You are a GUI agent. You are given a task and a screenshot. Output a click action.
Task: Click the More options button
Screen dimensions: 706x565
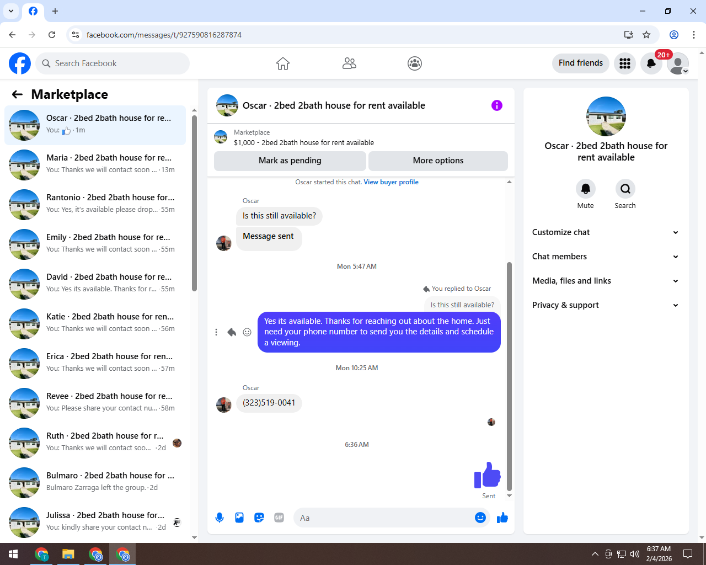pyautogui.click(x=438, y=161)
